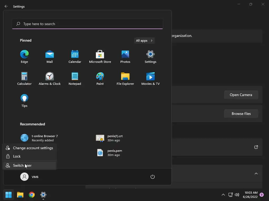Click the power button in Start menu
Viewport: 269px width, 201px height.
[153, 177]
